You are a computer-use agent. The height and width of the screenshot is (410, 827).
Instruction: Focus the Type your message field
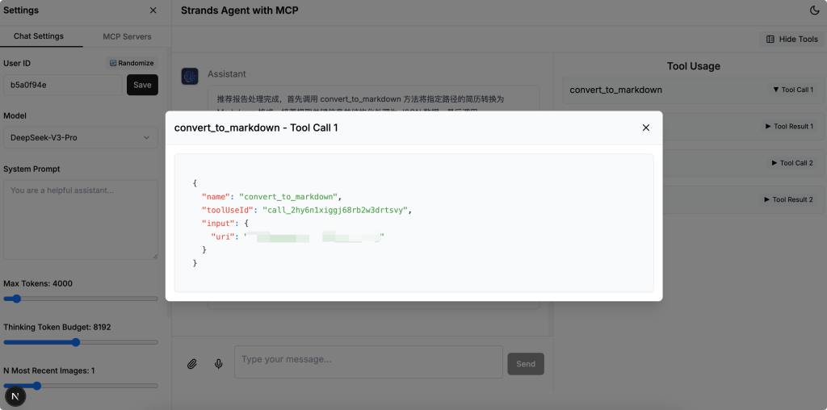[x=368, y=362]
